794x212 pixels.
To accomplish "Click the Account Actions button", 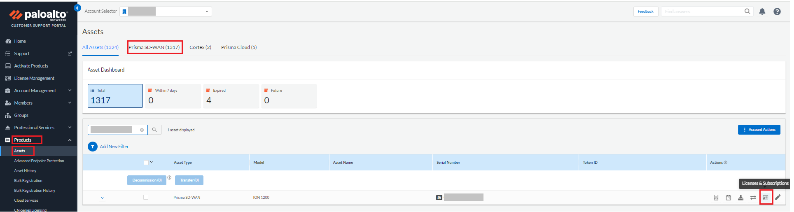I will pos(759,130).
